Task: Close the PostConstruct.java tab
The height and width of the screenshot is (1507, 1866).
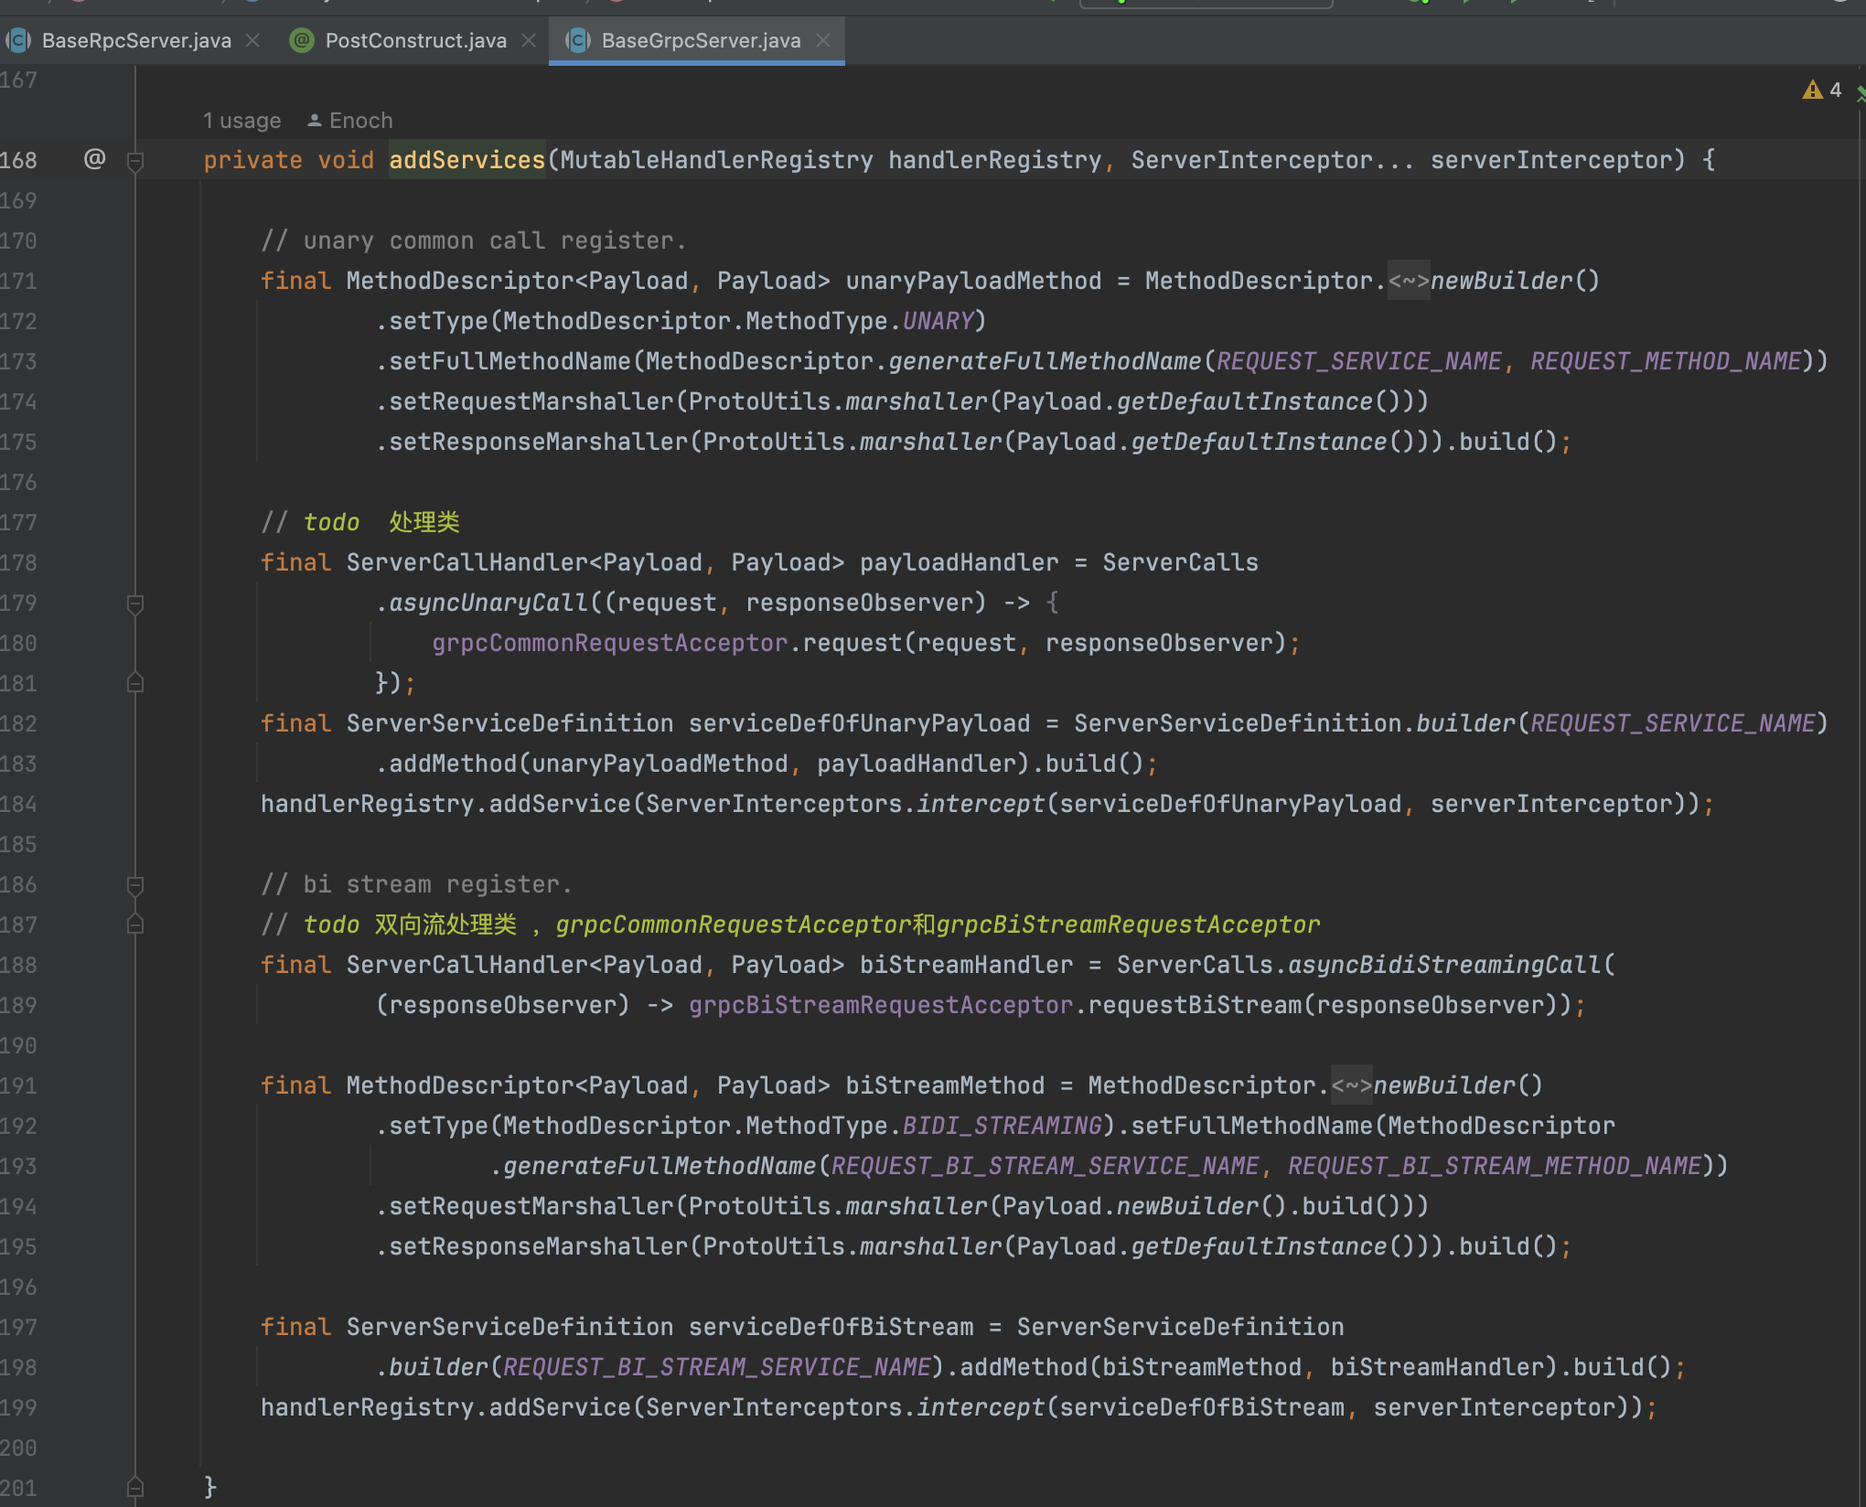Action: 529,40
